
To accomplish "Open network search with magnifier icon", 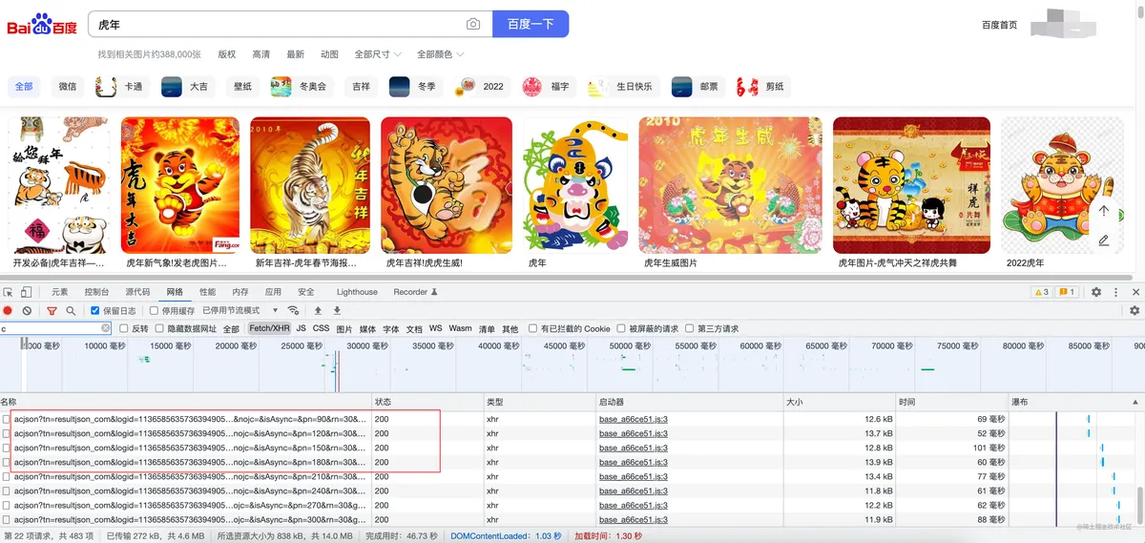I will [71, 311].
